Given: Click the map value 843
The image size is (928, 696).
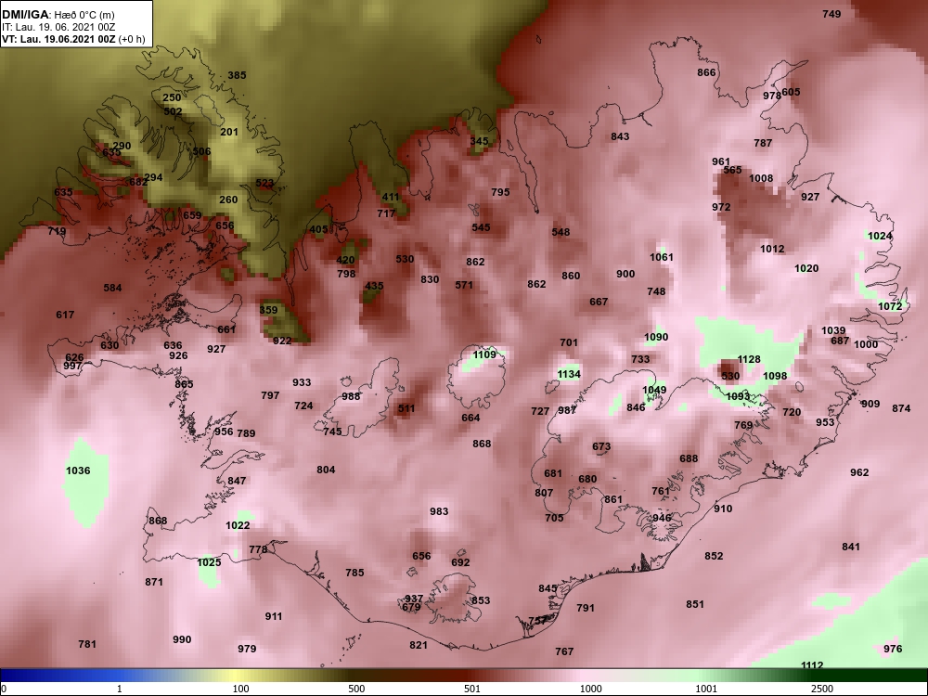Looking at the screenshot, I should (620, 136).
